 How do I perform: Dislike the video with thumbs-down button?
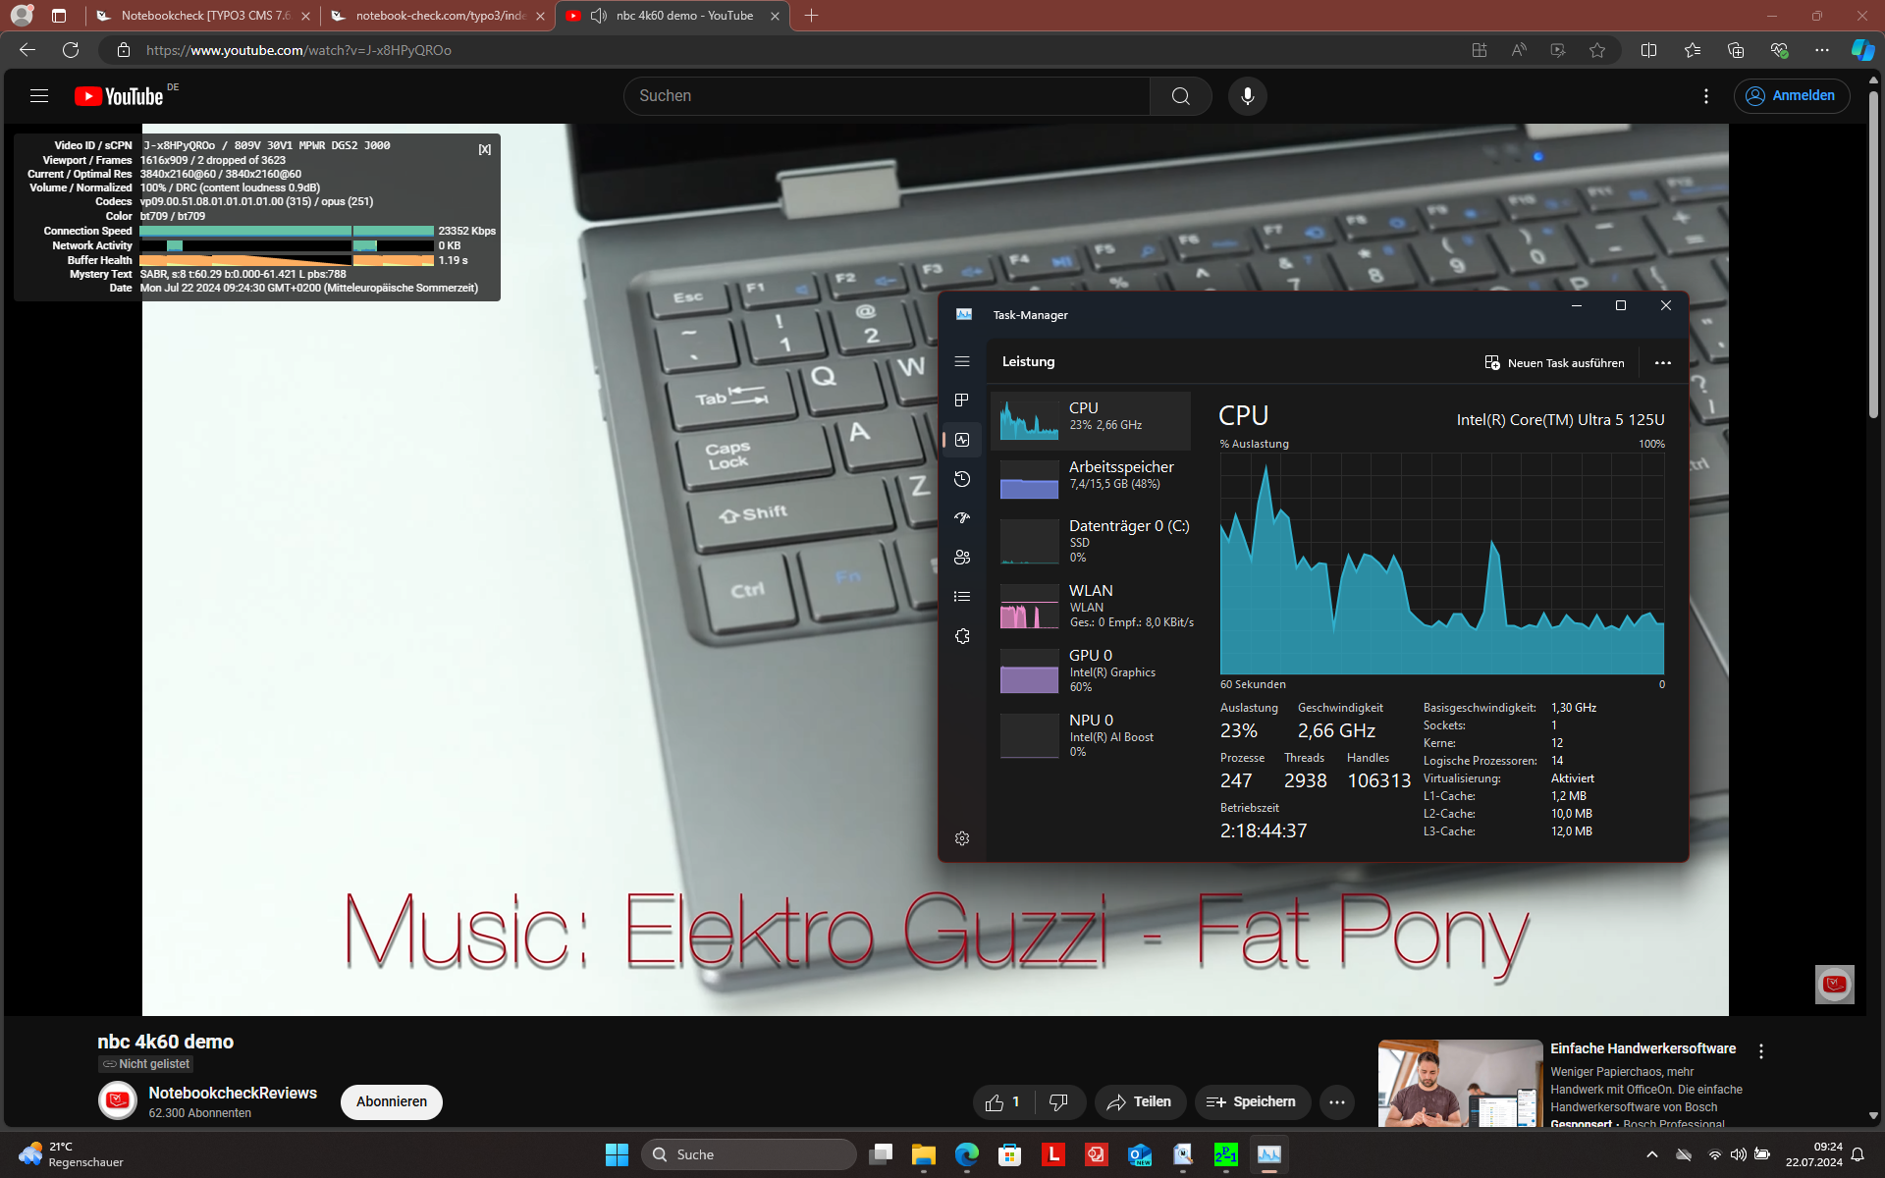[x=1058, y=1102]
